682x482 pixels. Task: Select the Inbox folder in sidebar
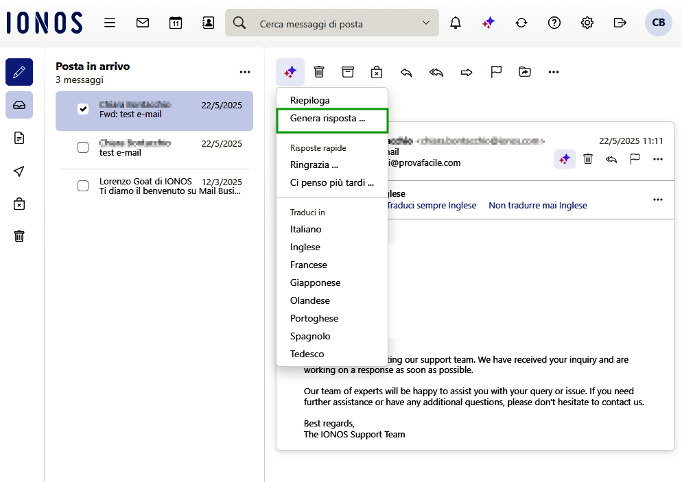19,105
